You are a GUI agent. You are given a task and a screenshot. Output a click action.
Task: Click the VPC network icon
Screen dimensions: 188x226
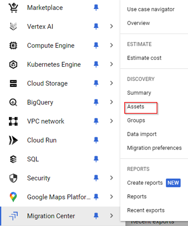coord(13,121)
